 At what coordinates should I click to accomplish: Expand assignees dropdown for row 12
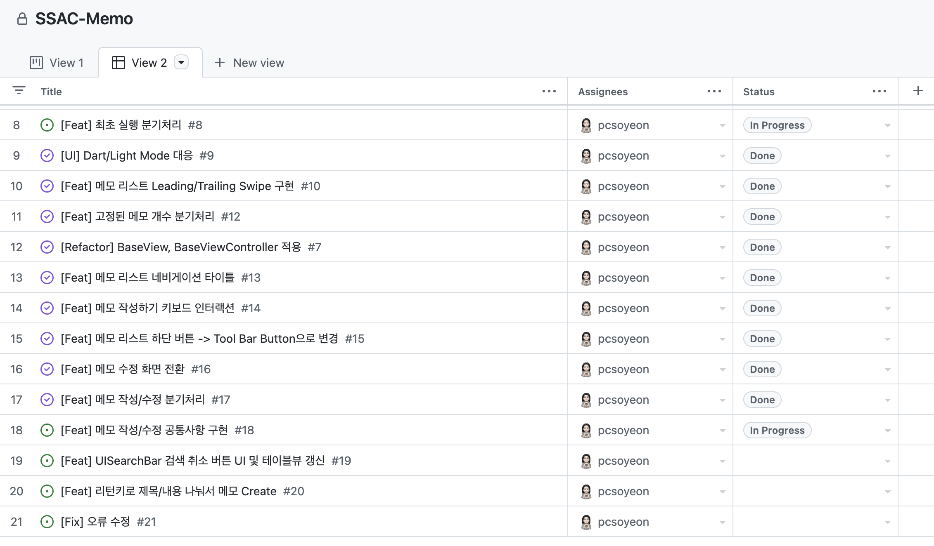(x=722, y=247)
